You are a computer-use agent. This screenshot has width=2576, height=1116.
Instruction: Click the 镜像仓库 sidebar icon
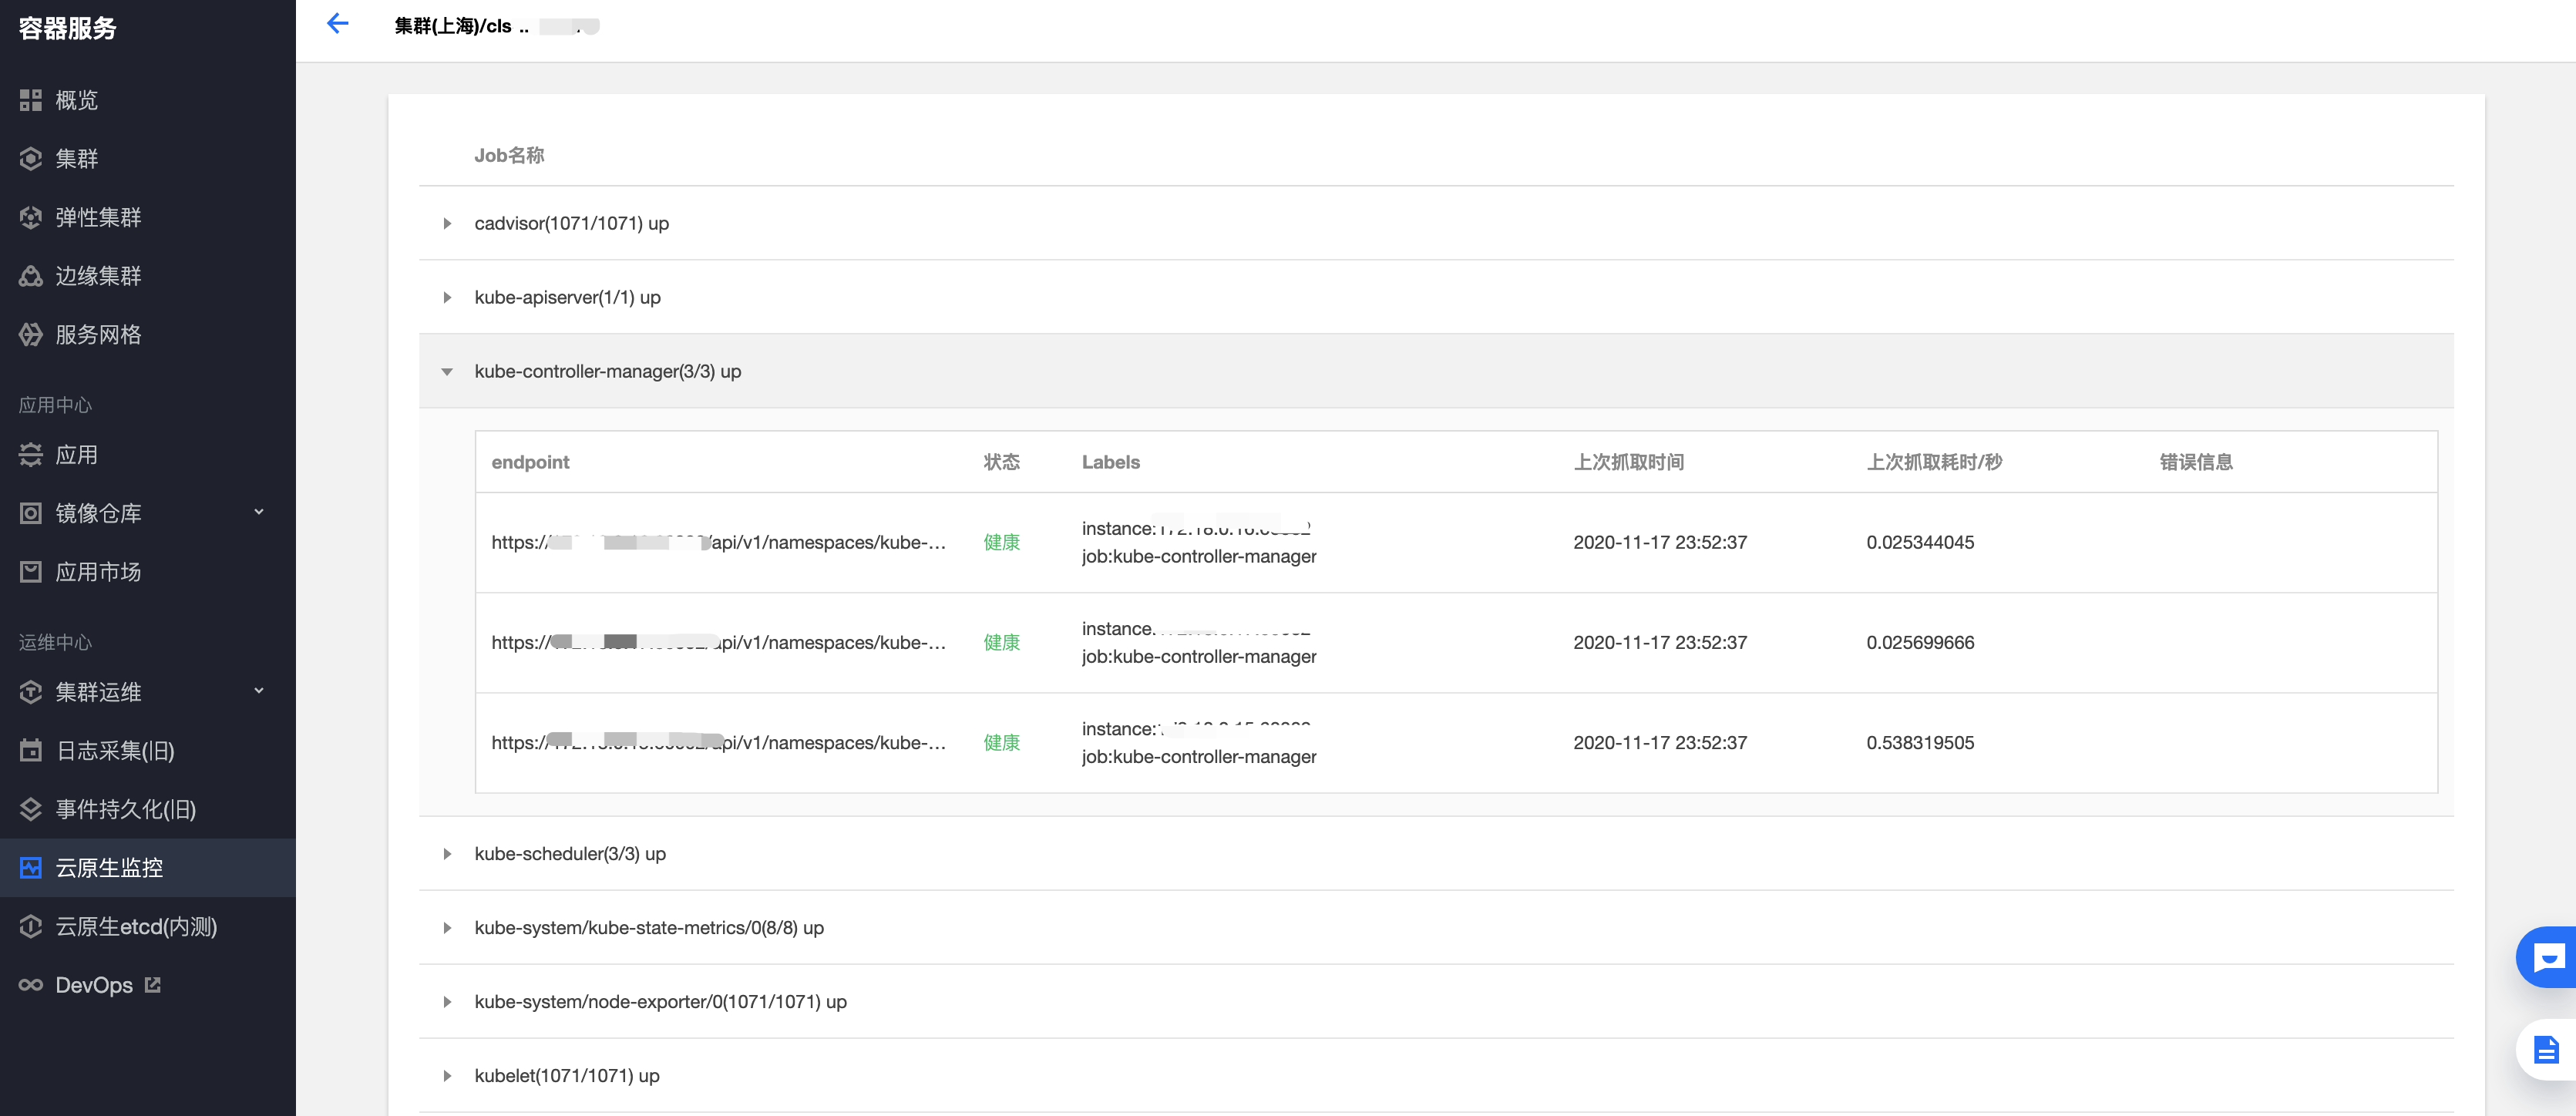coord(31,513)
